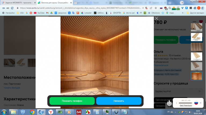The image size is (206, 115).
Task: Open the загрузчик bookmark
Action: (60, 13)
